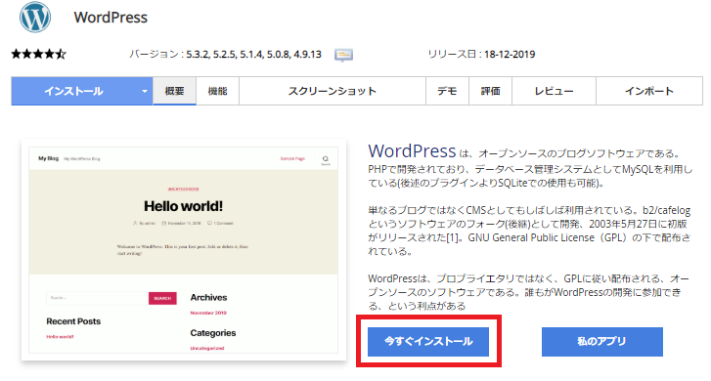Switch to the 概要 tab
711x381 pixels.
click(175, 91)
